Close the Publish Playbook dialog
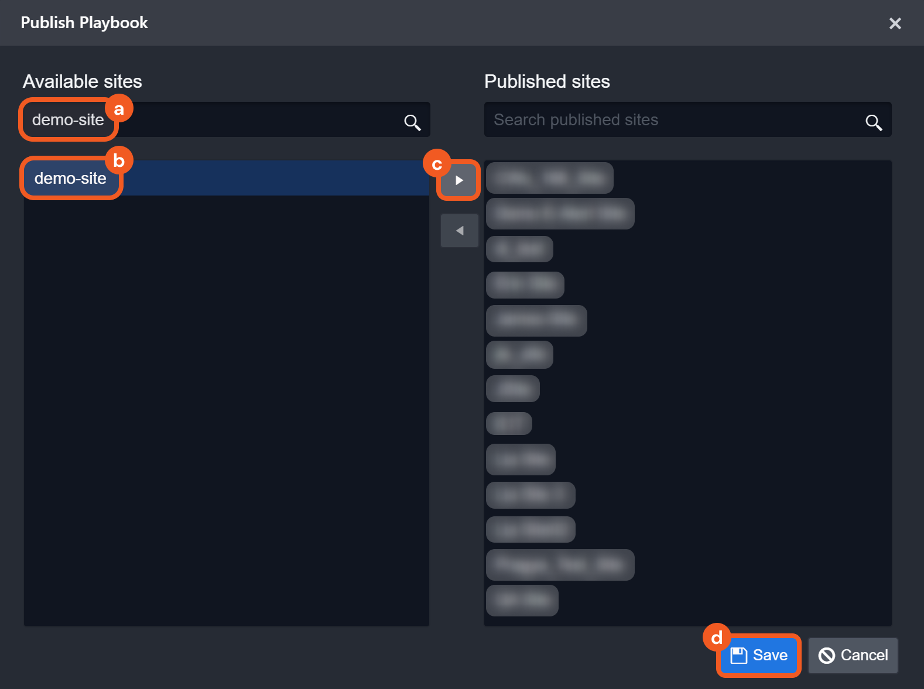 895,23
